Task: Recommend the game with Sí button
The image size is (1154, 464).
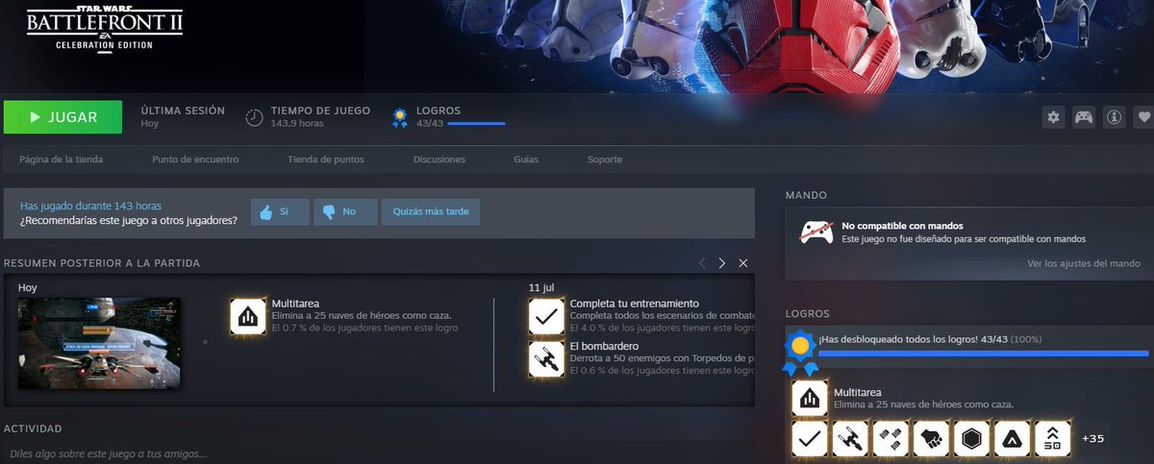Action: 280,212
